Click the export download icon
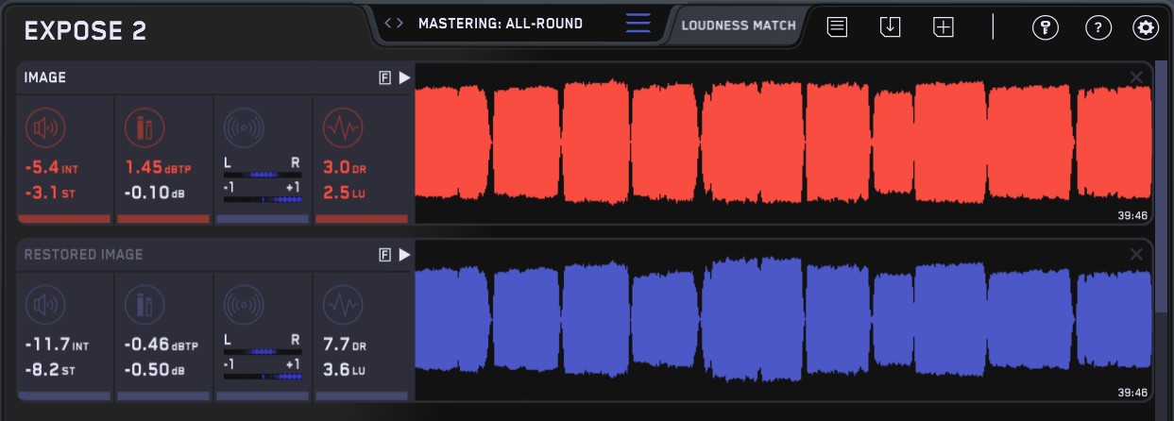 click(x=890, y=27)
